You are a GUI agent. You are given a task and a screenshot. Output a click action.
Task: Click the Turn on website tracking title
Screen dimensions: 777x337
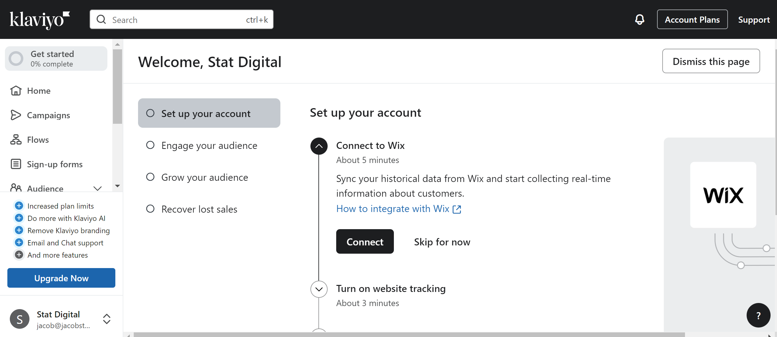(391, 289)
